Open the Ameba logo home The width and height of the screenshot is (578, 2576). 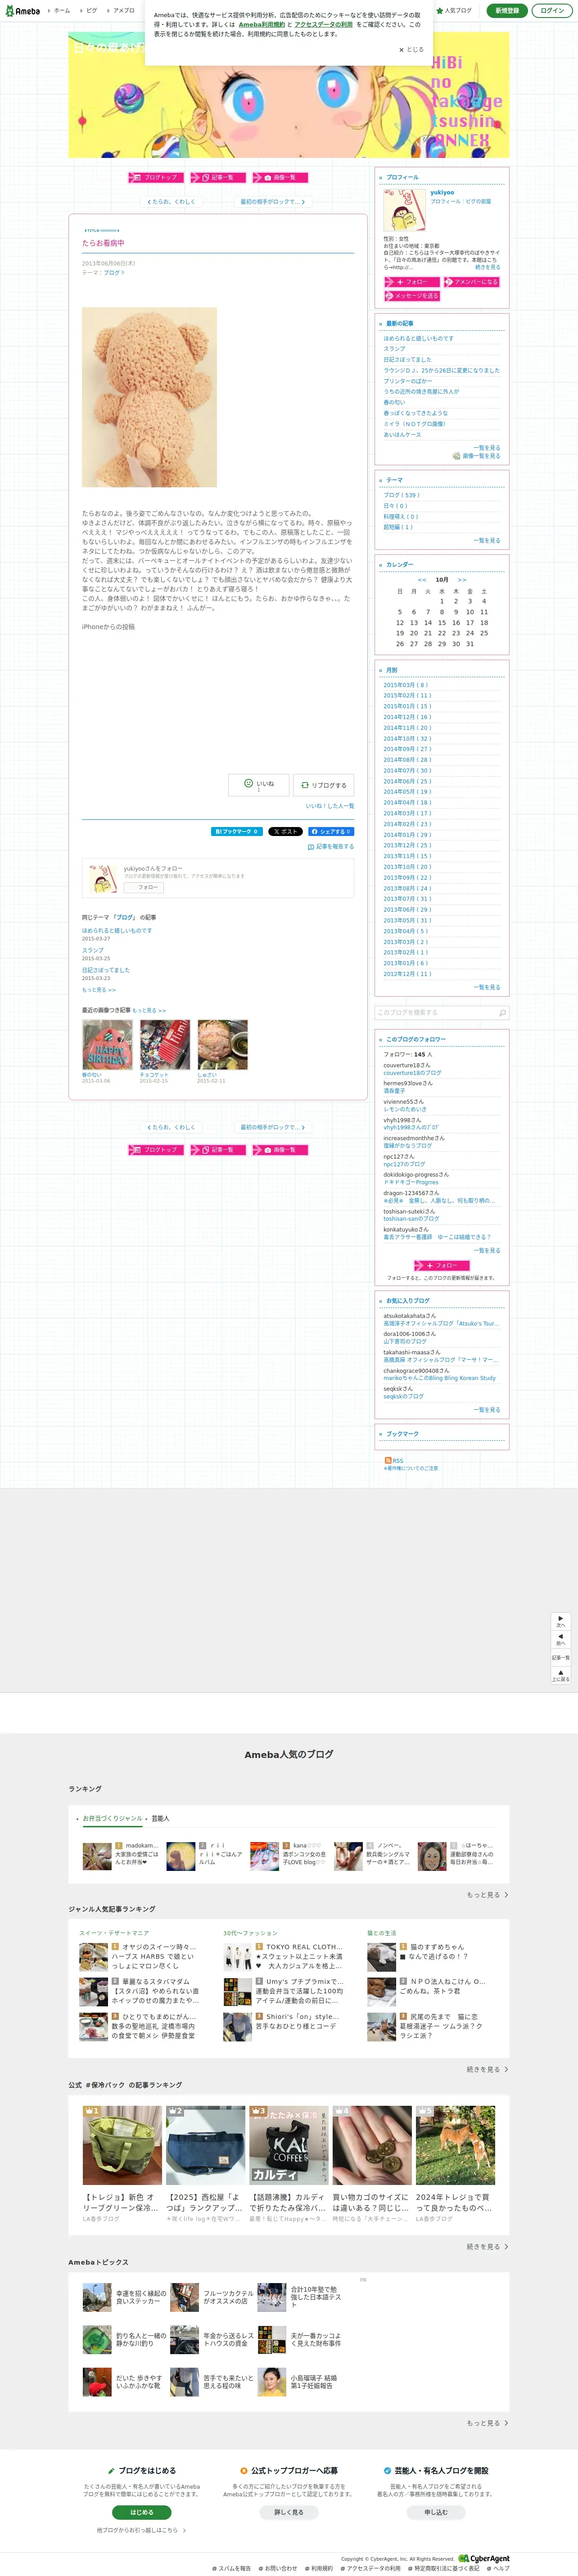click(22, 10)
